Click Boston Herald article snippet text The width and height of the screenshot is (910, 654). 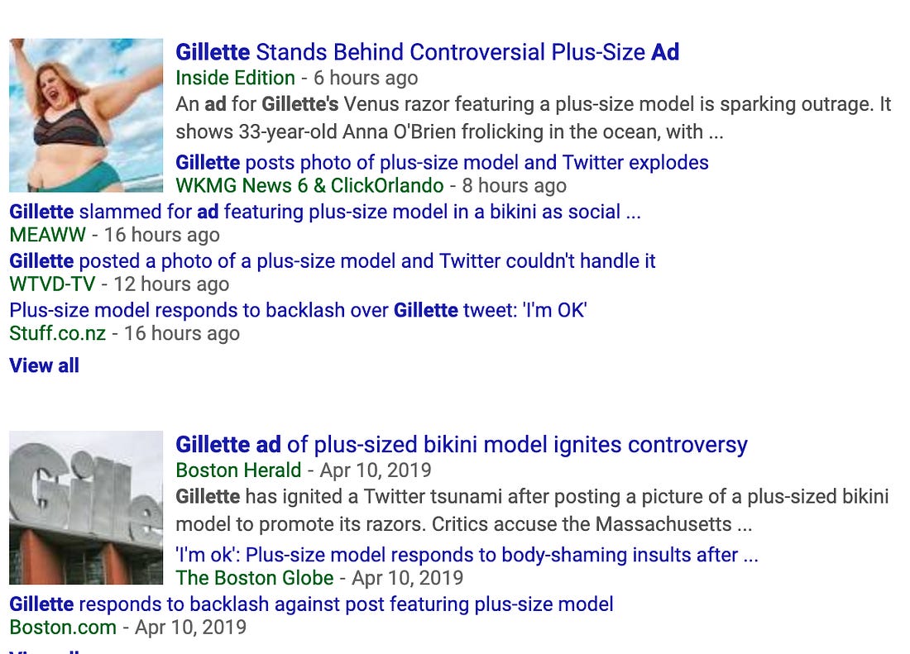[532, 510]
